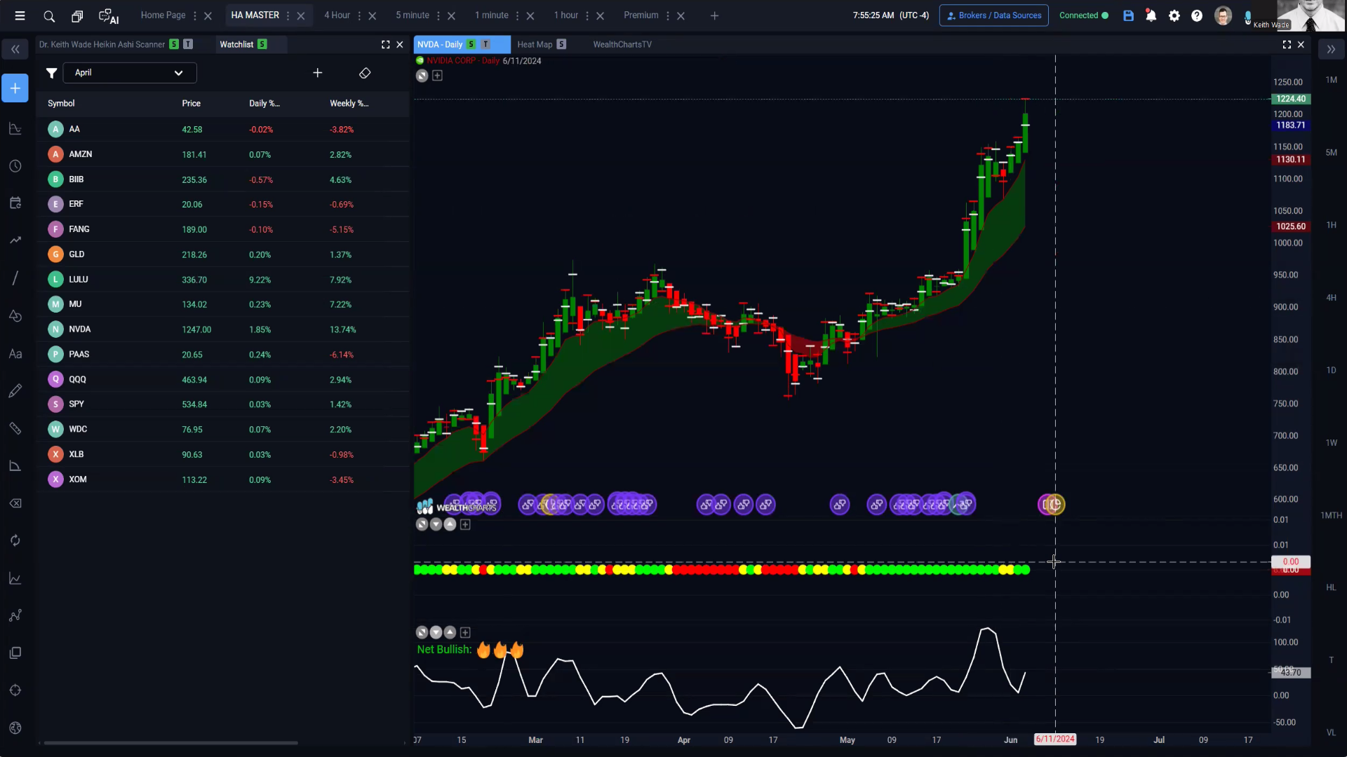Open the help question mark
Screen dimensions: 1347x757
pyautogui.click(x=1197, y=15)
